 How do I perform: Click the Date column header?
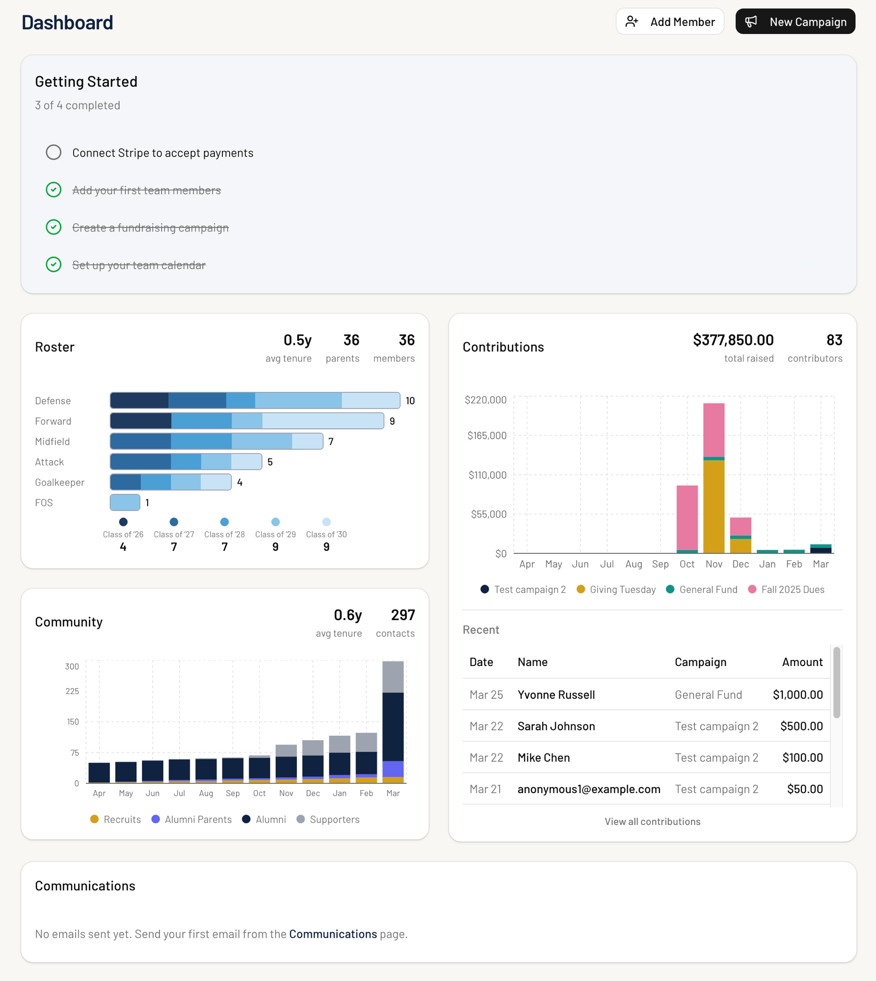click(481, 662)
